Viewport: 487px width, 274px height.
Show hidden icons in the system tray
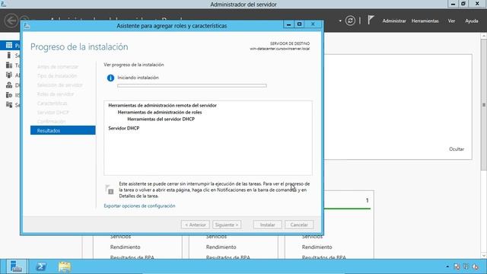(x=447, y=266)
